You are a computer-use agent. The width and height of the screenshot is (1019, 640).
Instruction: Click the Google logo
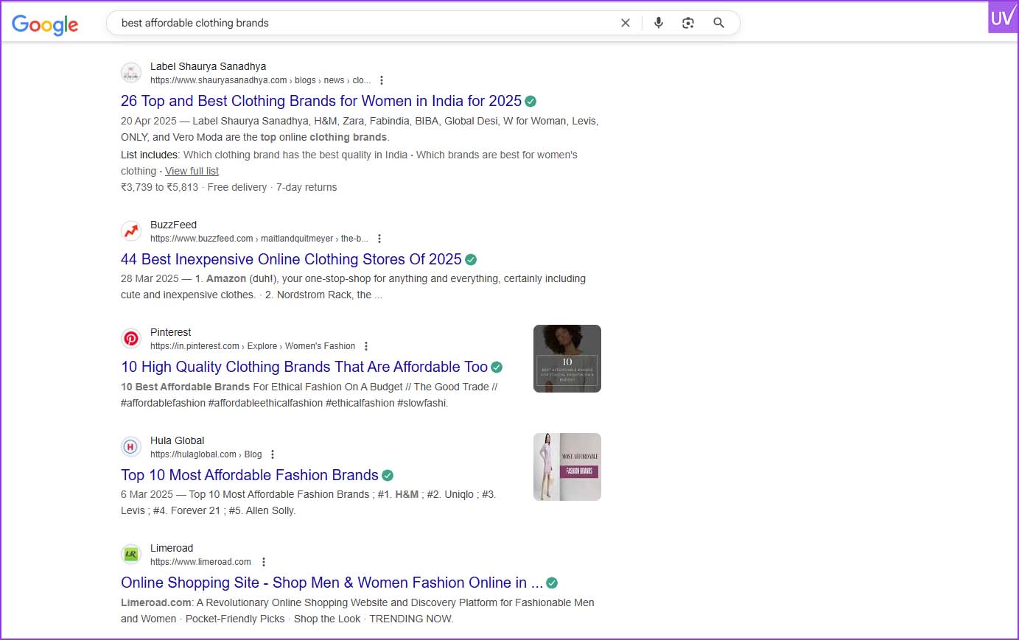(x=45, y=24)
